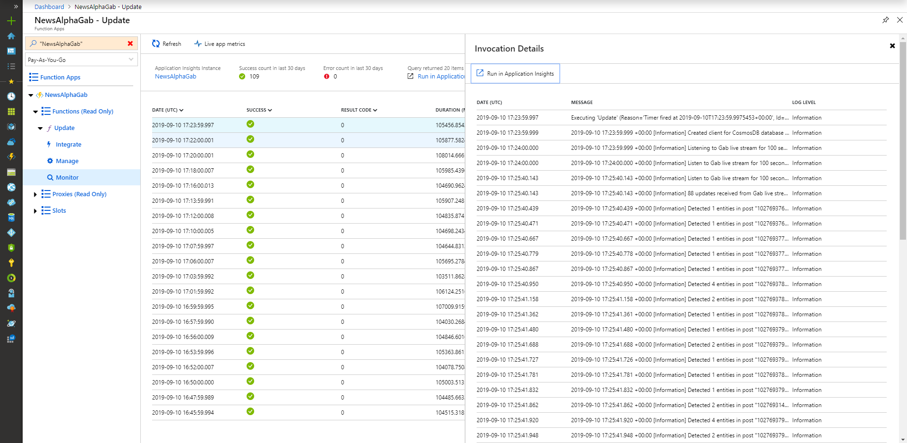Viewport: 907px width, 443px height.
Task: Go to Dashboard via breadcrumb link
Action: coord(49,7)
